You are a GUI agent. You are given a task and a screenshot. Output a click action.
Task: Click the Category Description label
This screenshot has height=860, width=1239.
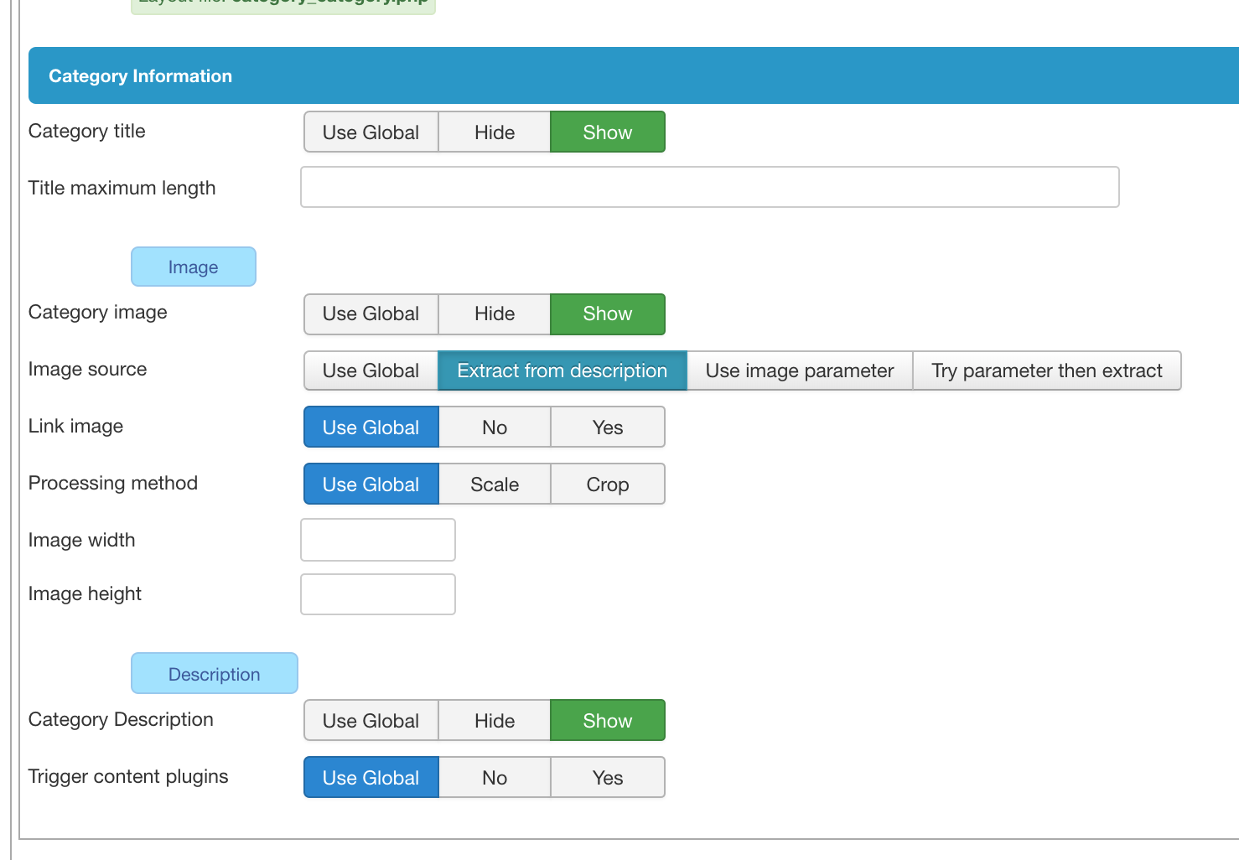pyautogui.click(x=122, y=720)
